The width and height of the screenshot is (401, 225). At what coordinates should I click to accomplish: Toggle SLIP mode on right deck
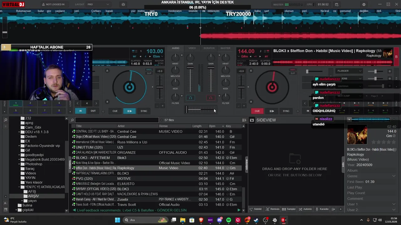tap(293, 73)
